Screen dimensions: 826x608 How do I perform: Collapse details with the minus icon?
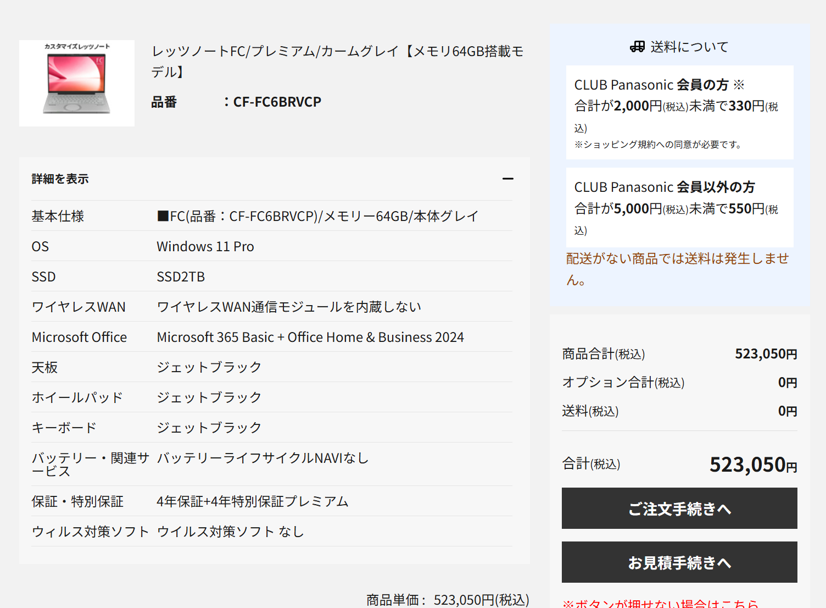tap(507, 179)
